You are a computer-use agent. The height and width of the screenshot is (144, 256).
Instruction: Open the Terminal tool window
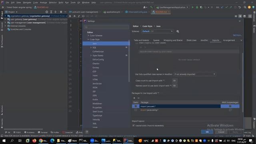43,132
